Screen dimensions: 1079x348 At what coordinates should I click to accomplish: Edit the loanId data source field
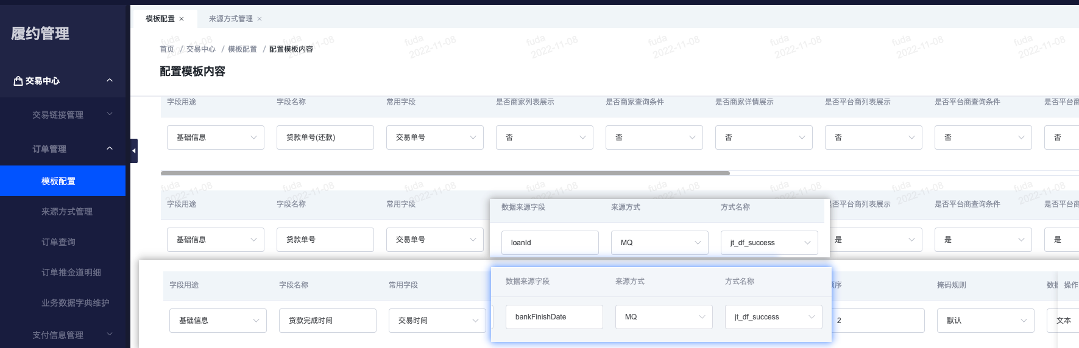point(550,243)
